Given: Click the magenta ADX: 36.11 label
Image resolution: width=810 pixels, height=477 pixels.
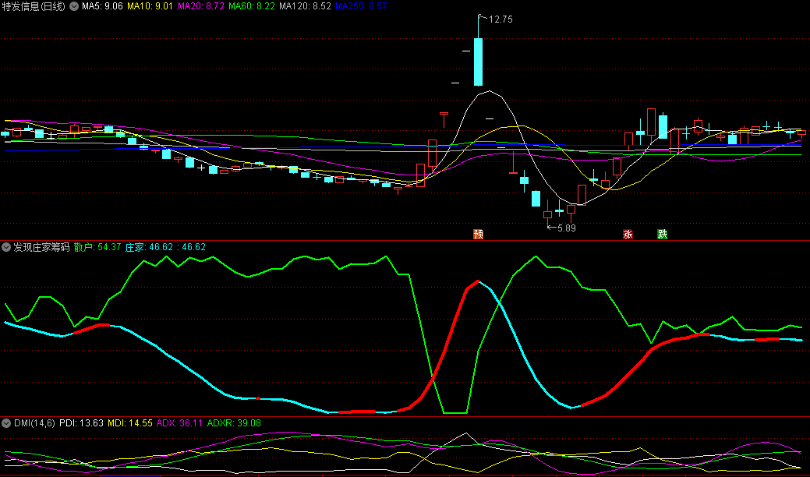Looking at the screenshot, I should [x=179, y=423].
